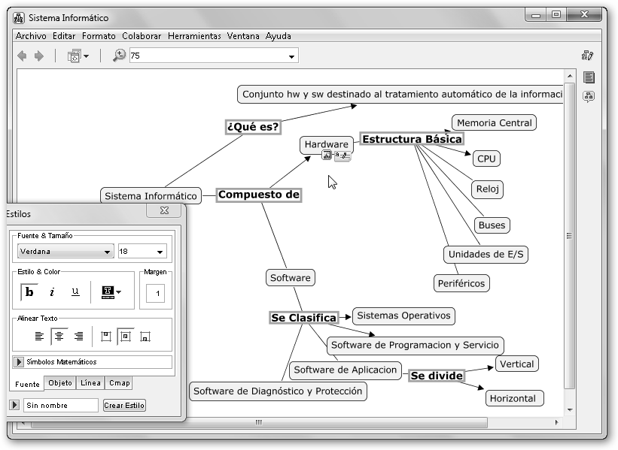Open the Herramientas menu

[x=194, y=36]
